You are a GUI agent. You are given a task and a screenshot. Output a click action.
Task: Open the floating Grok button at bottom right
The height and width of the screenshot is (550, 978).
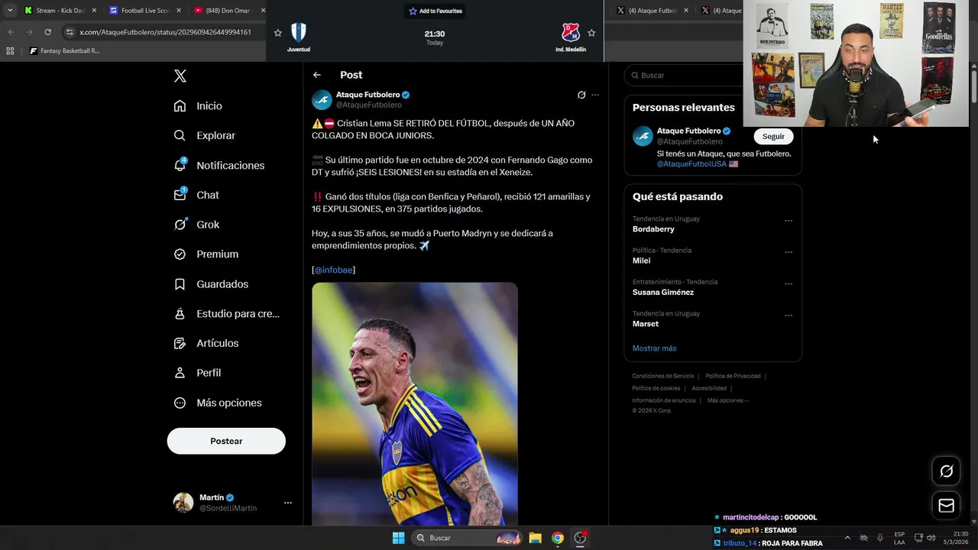tap(946, 471)
